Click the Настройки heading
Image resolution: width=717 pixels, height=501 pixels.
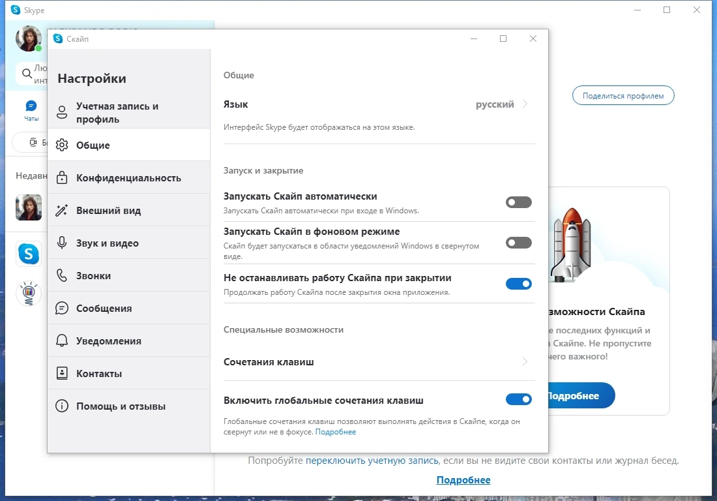point(92,78)
